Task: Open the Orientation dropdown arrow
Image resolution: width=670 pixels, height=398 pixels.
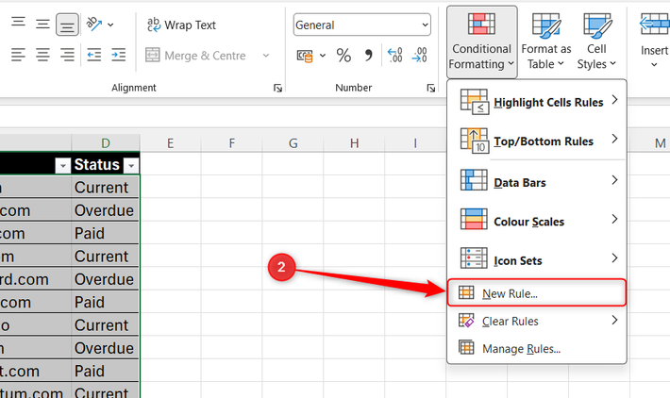Action: pos(110,25)
